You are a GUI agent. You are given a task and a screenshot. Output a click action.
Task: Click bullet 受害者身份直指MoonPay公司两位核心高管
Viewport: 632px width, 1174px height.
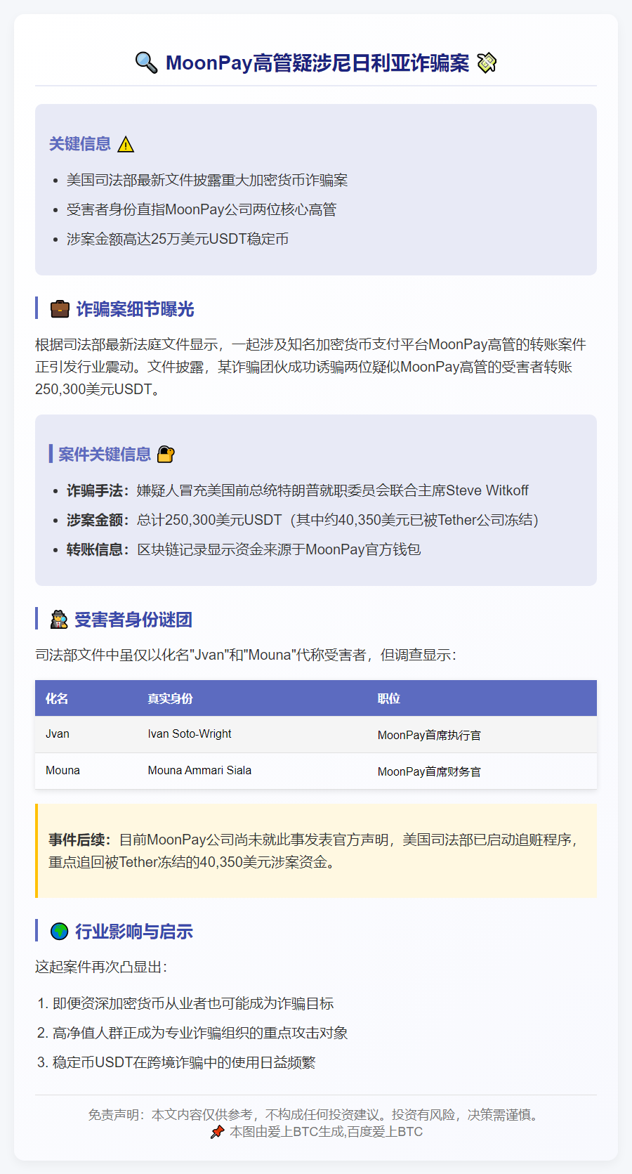(202, 210)
